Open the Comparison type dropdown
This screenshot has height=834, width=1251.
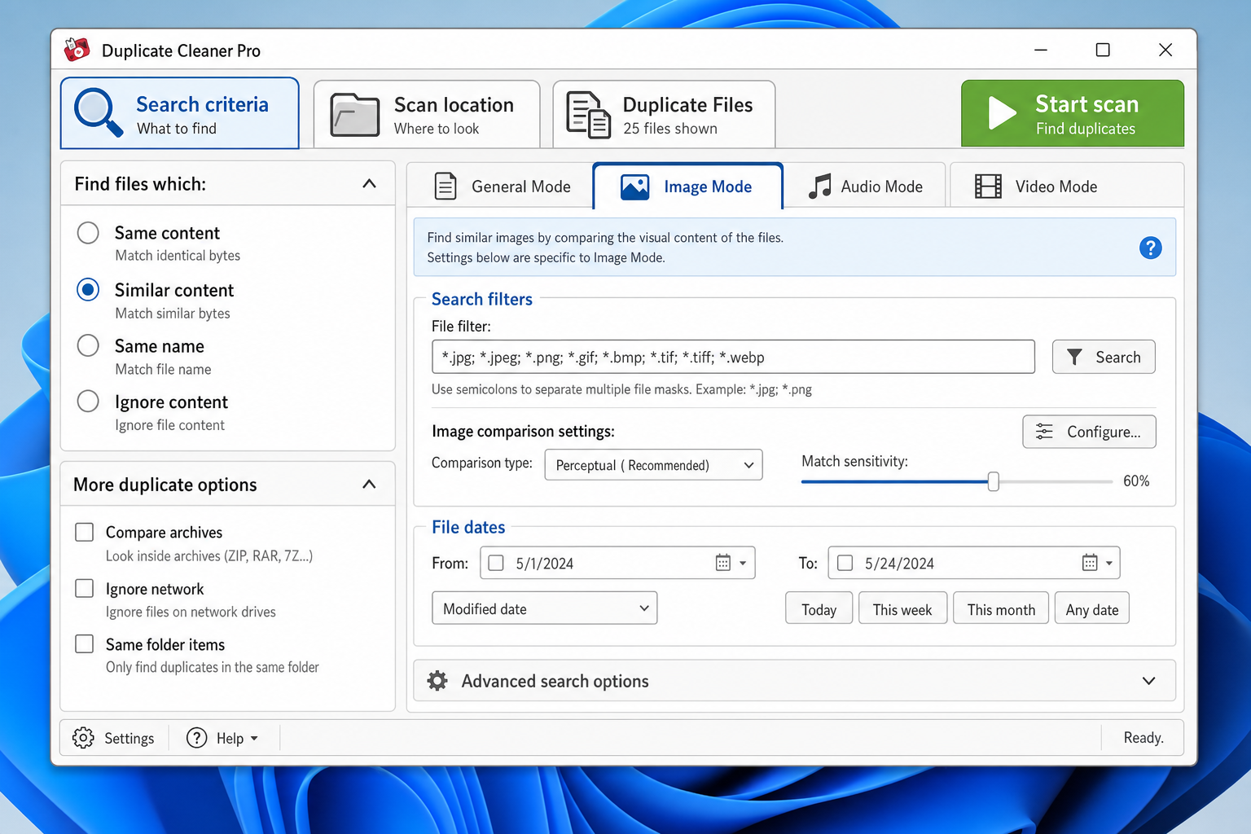click(653, 465)
